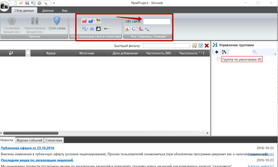278x167 pixels.
Task: Click the Excel export icon in quick toolbar
Action: click(x=33, y=3)
